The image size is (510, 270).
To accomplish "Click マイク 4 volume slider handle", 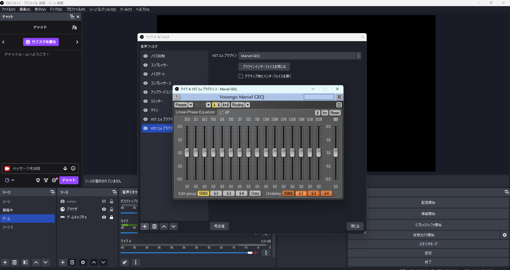I will tap(250, 253).
